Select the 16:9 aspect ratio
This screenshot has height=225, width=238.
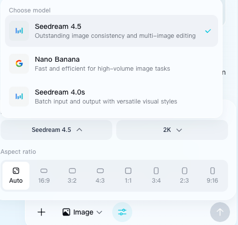(x=44, y=176)
